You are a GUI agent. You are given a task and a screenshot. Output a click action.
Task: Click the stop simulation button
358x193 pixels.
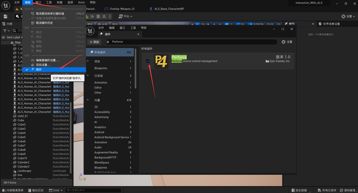98,16
